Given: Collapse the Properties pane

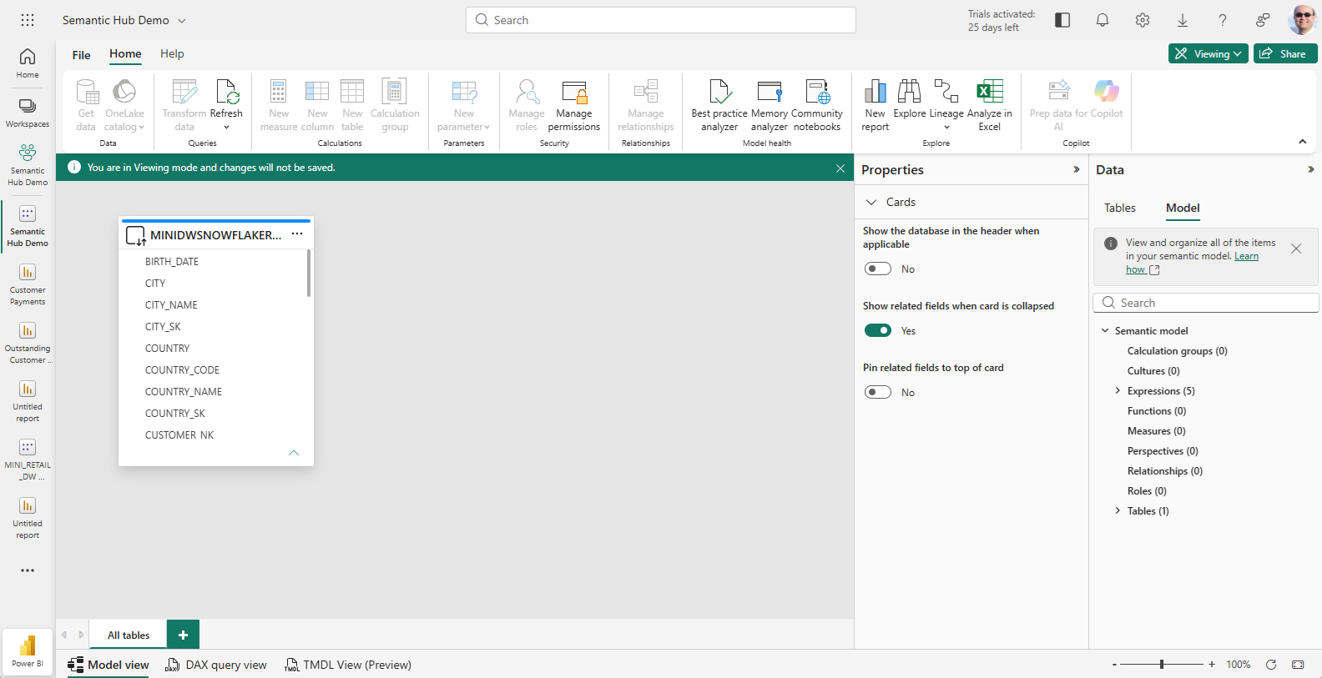Looking at the screenshot, I should click(x=1077, y=169).
